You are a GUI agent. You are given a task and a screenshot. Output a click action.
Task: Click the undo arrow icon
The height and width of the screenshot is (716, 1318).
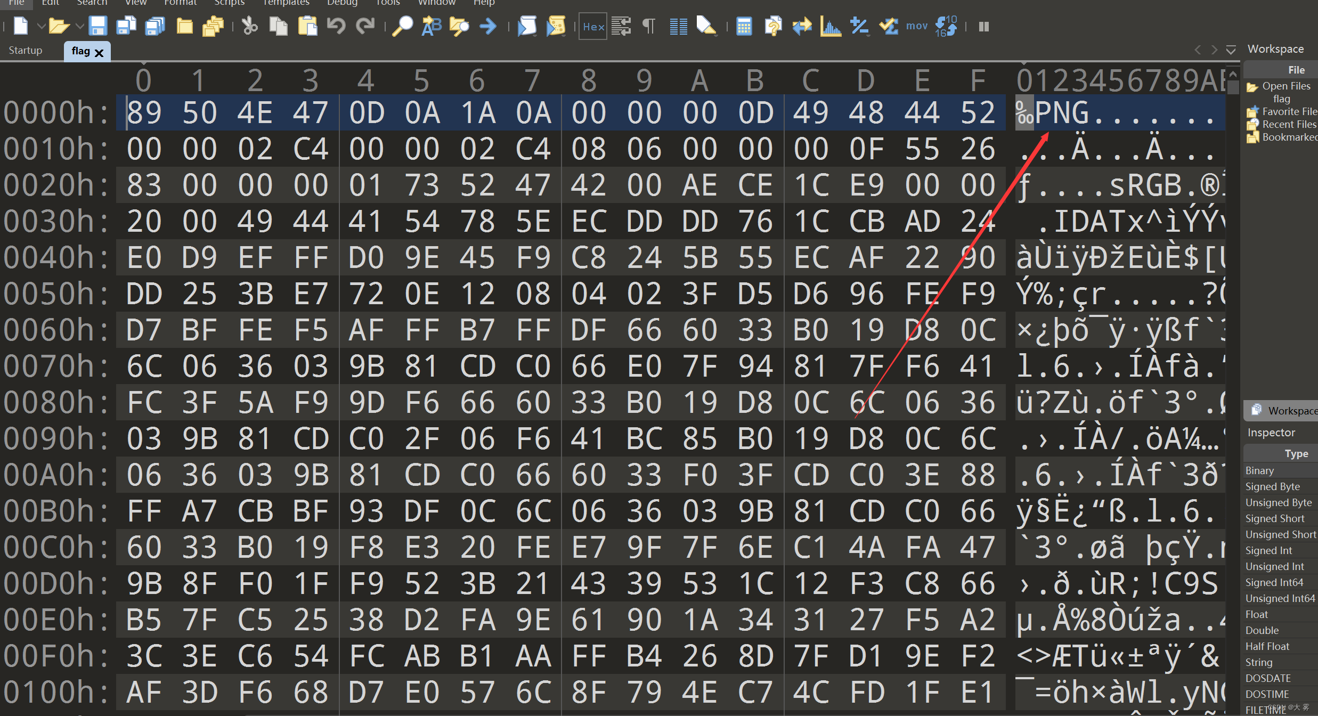click(x=338, y=27)
